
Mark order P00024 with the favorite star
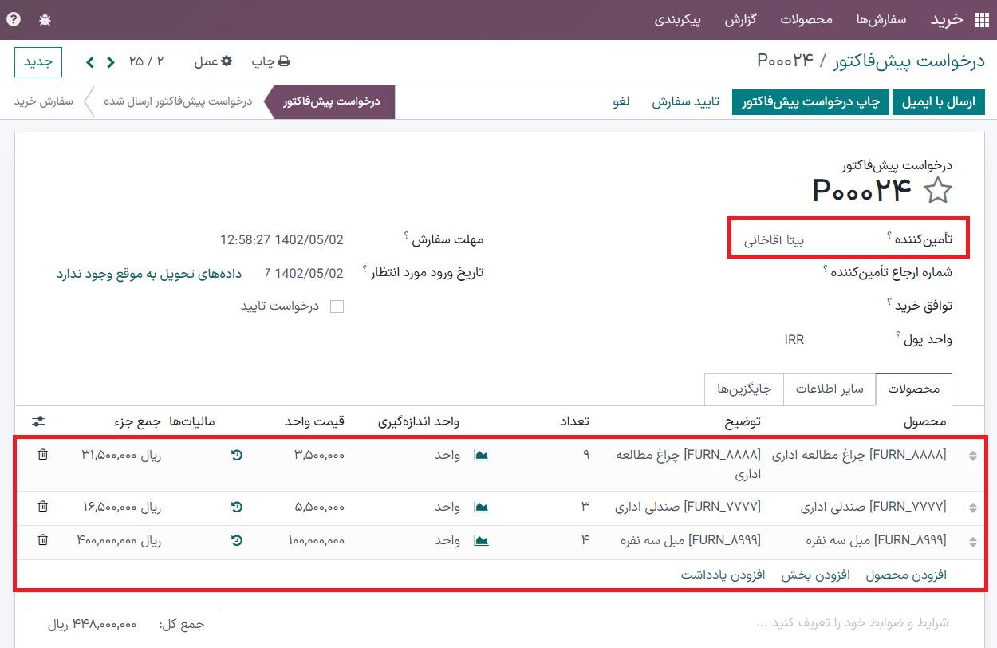pyautogui.click(x=938, y=192)
